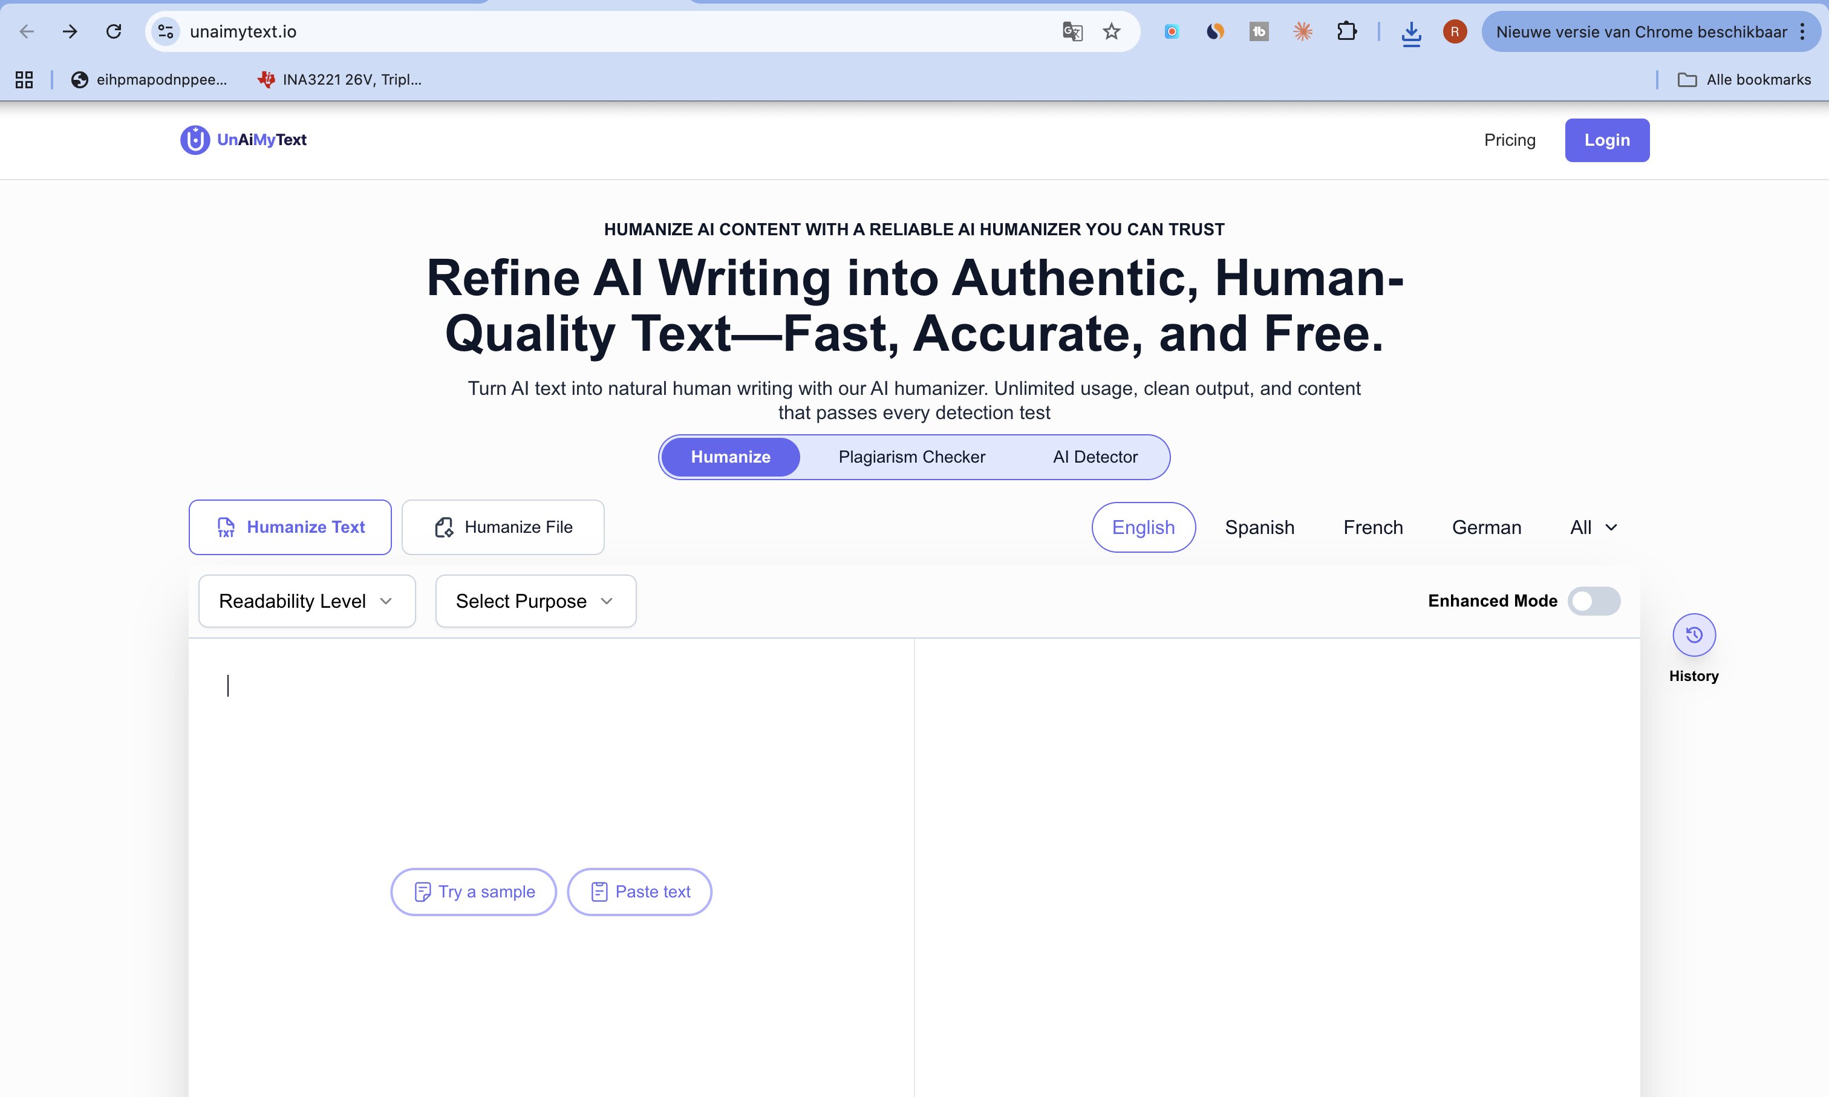Open the Chrome apps grid icon
1829x1097 pixels.
pyautogui.click(x=24, y=80)
